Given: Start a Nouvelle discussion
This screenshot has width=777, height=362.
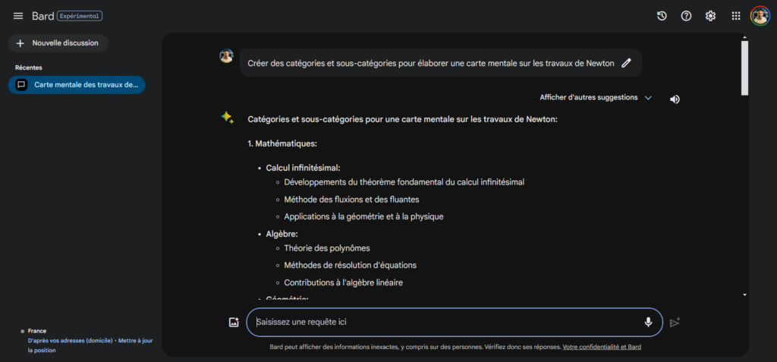Looking at the screenshot, I should tap(58, 43).
